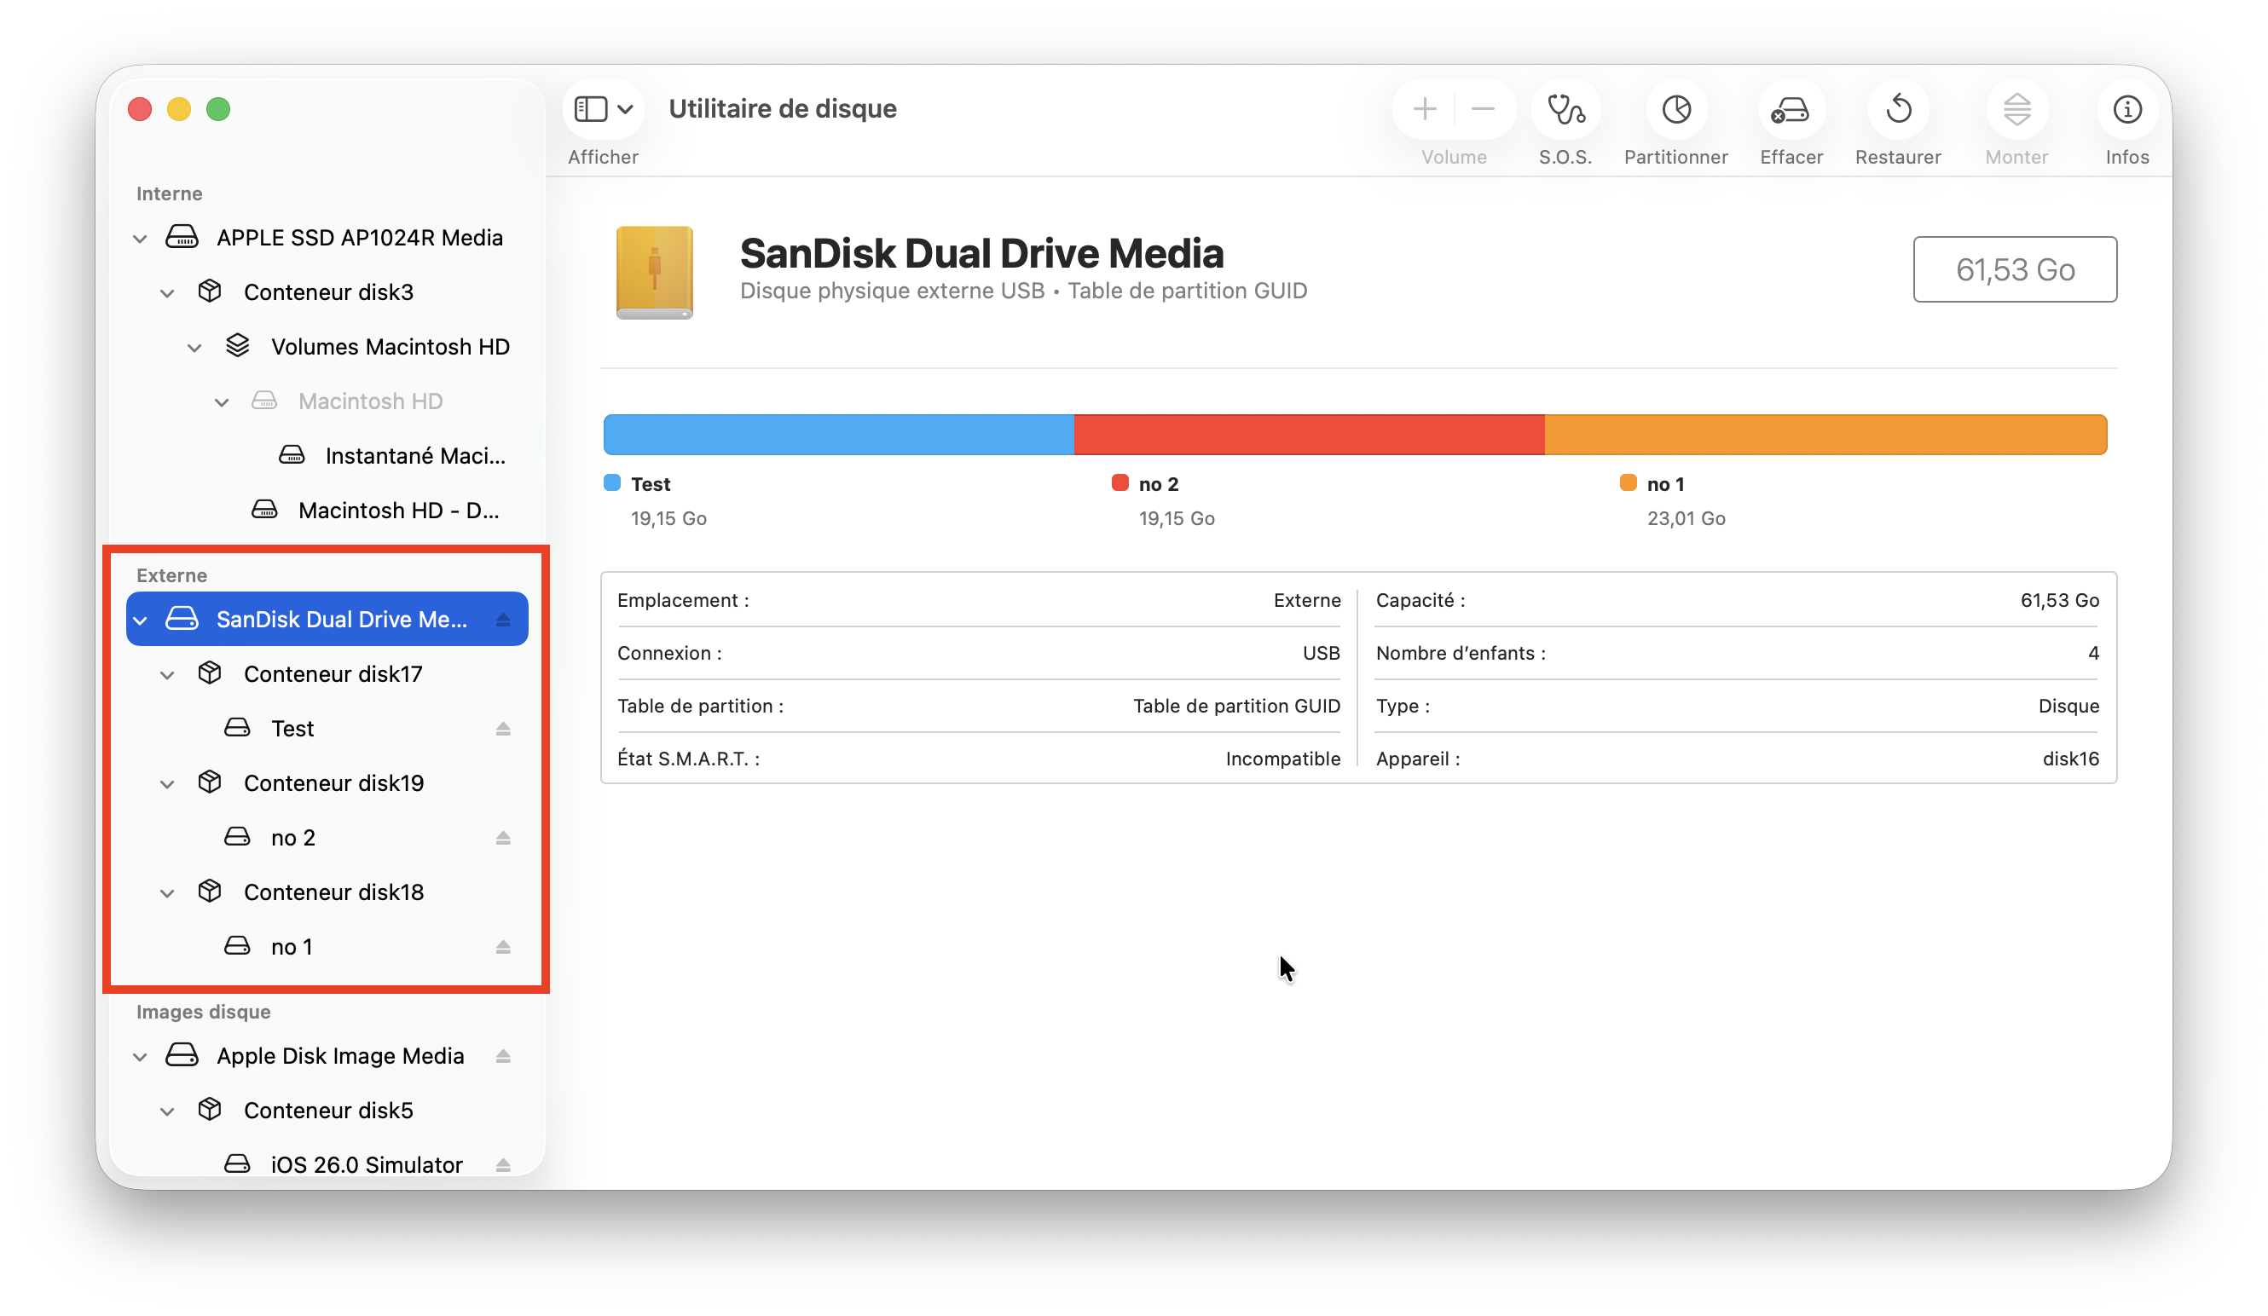Screen dimensions: 2268x1316
Task: Click the S.O.S. first aid stethoscope icon
Action: (1565, 110)
